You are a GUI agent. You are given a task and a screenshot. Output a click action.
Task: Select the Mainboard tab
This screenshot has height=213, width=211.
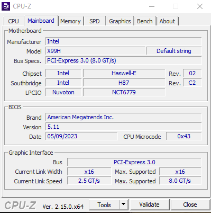tap(41, 21)
